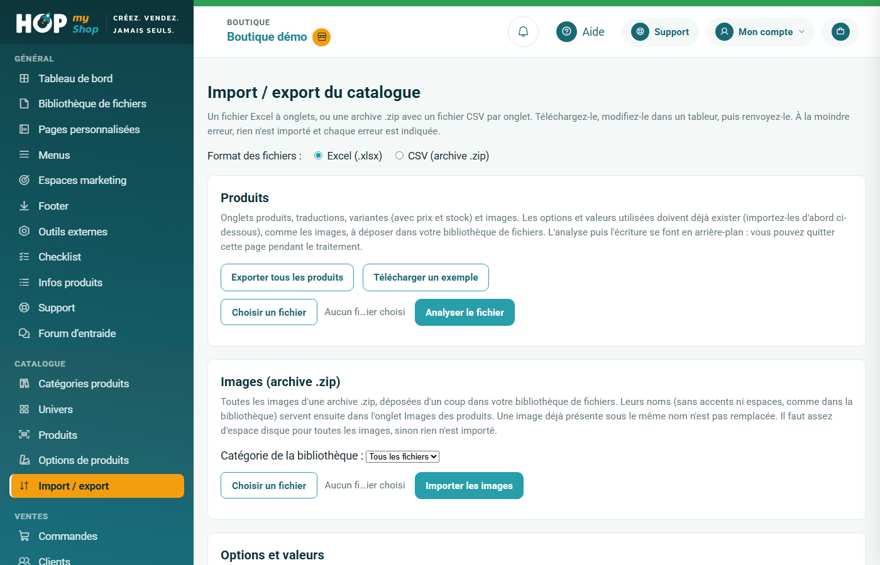
Task: Click the Commandes cart icon
Action: click(25, 536)
